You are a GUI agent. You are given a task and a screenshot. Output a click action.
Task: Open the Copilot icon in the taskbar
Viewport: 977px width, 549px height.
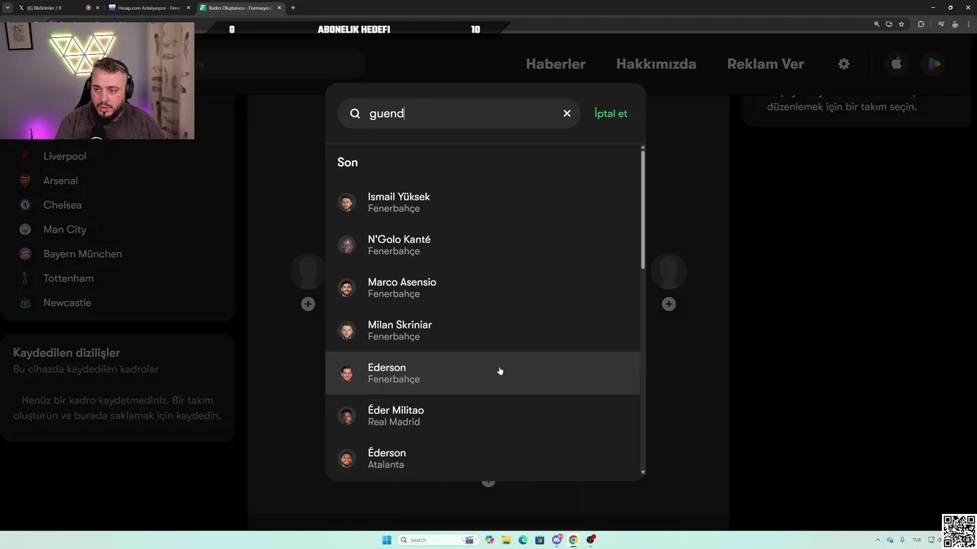click(489, 540)
